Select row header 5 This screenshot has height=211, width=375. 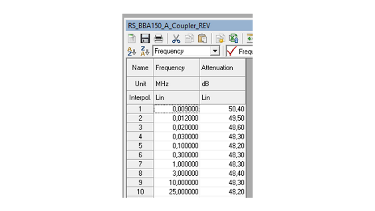tap(140, 146)
